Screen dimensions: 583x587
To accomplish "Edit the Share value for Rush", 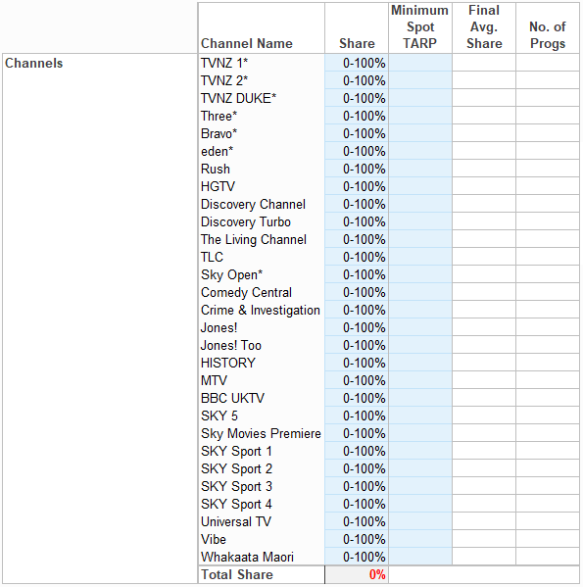I will (357, 169).
